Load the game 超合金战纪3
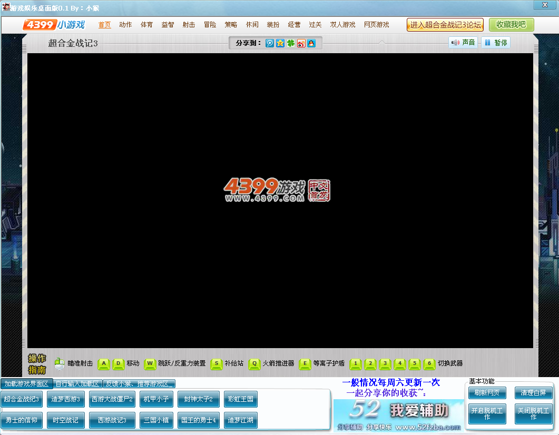Image resolution: width=559 pixels, height=435 pixels. 22,399
